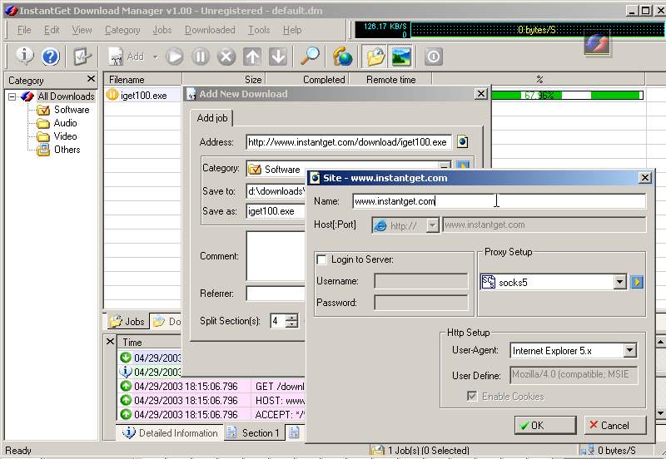
Task: Toggle the landscape picture toolbar icon
Action: point(400,57)
